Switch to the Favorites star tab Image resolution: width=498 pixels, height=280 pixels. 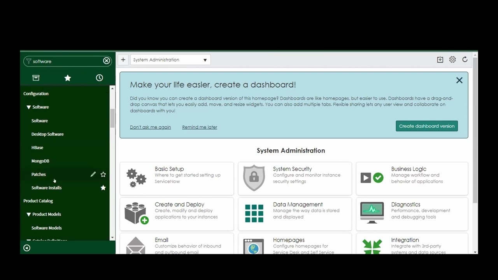pyautogui.click(x=68, y=78)
